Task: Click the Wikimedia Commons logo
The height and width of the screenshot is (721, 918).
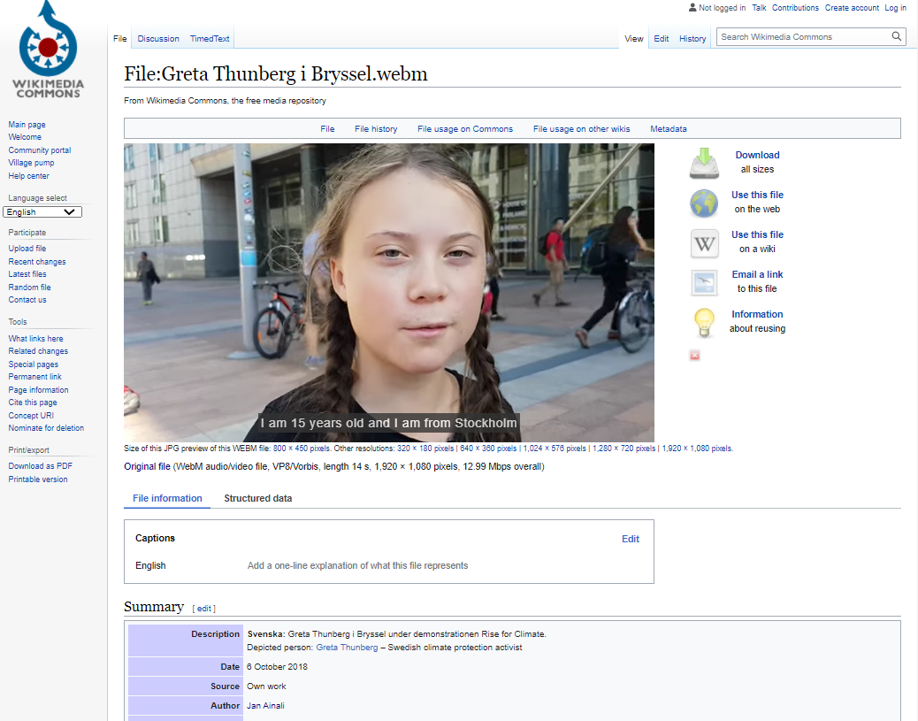Action: (48, 50)
